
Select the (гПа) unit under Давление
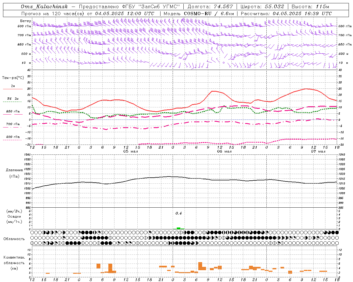click(14, 177)
